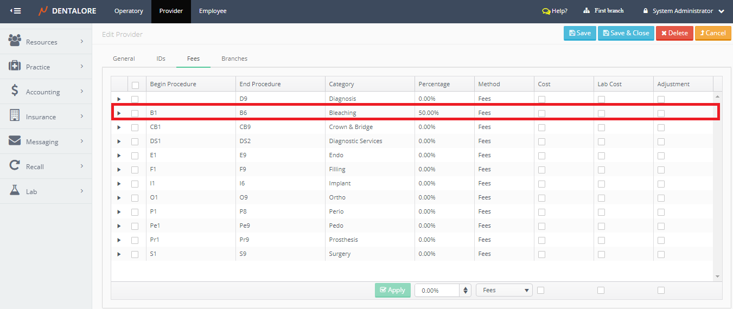Check the select-all checkbox in table header
733x309 pixels.
pyautogui.click(x=135, y=85)
